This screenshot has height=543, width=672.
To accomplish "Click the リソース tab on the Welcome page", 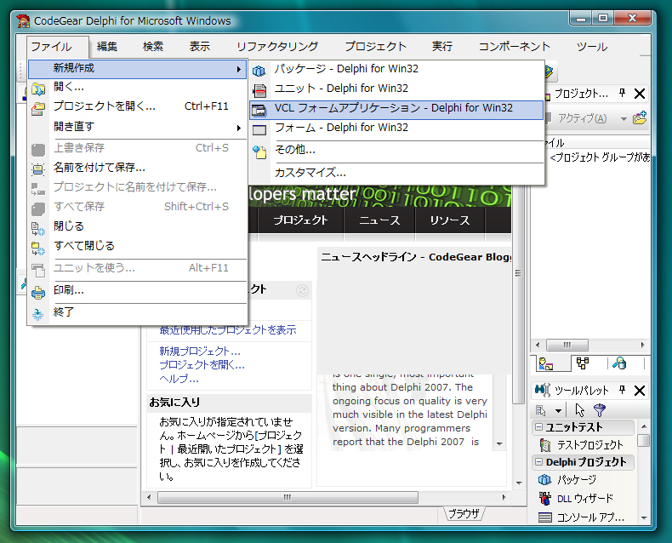I will point(450,220).
